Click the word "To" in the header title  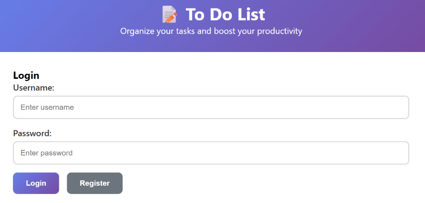tap(195, 15)
